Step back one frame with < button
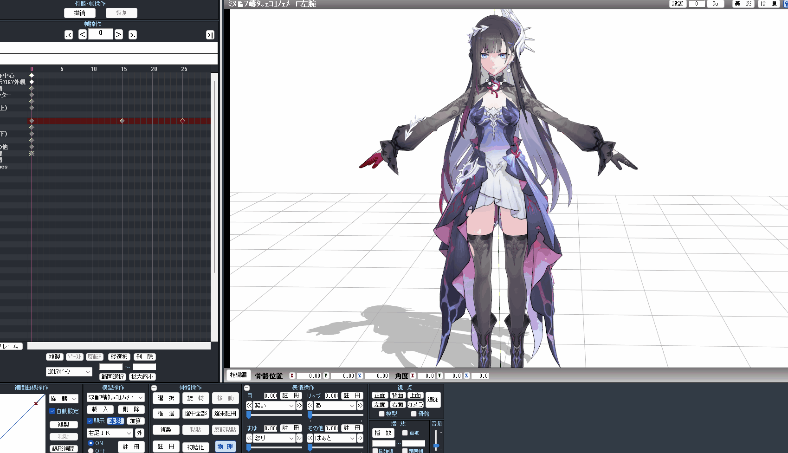Viewport: 788px width, 453px height. 83,34
